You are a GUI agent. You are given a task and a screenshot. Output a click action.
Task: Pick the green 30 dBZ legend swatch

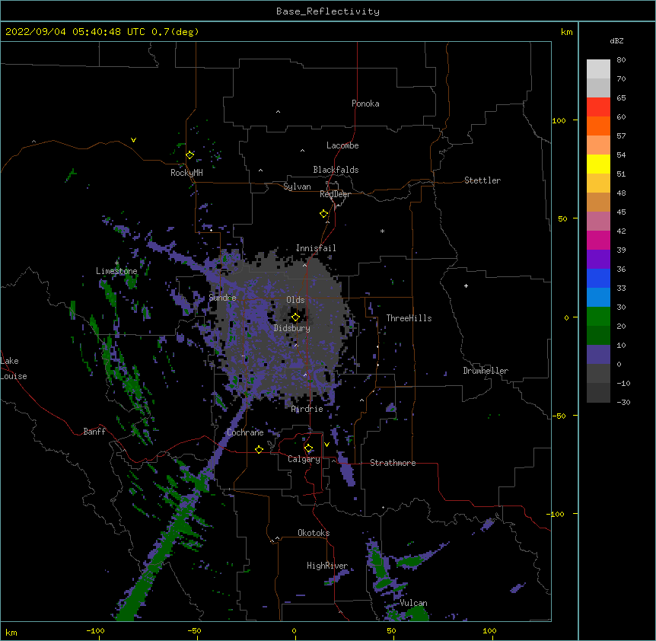[598, 317]
